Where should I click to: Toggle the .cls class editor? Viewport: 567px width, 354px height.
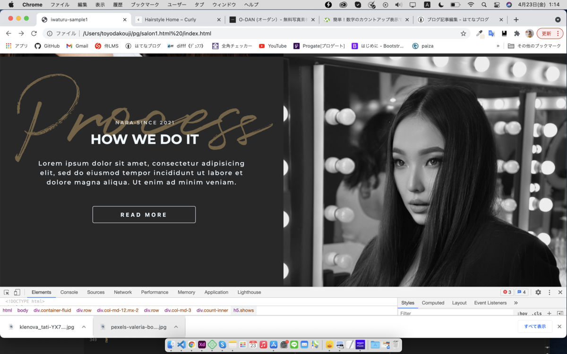(x=537, y=313)
